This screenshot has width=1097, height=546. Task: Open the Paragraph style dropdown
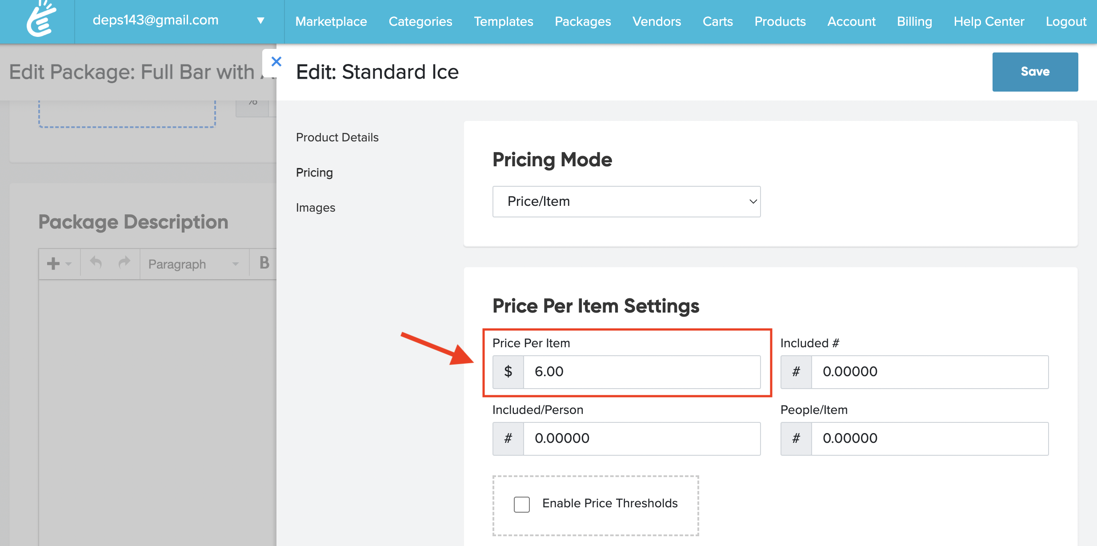pyautogui.click(x=193, y=264)
